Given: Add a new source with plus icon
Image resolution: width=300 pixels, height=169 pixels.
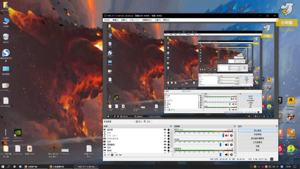Looking at the screenshot, I should coord(105,155).
